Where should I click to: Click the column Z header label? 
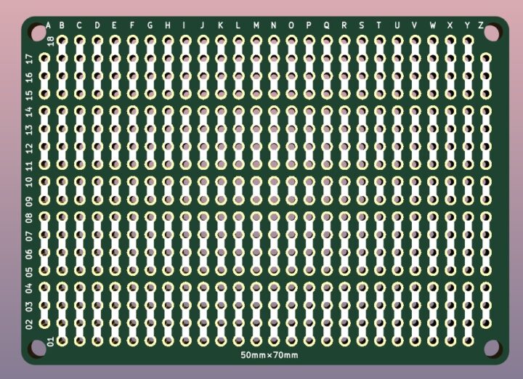point(480,26)
